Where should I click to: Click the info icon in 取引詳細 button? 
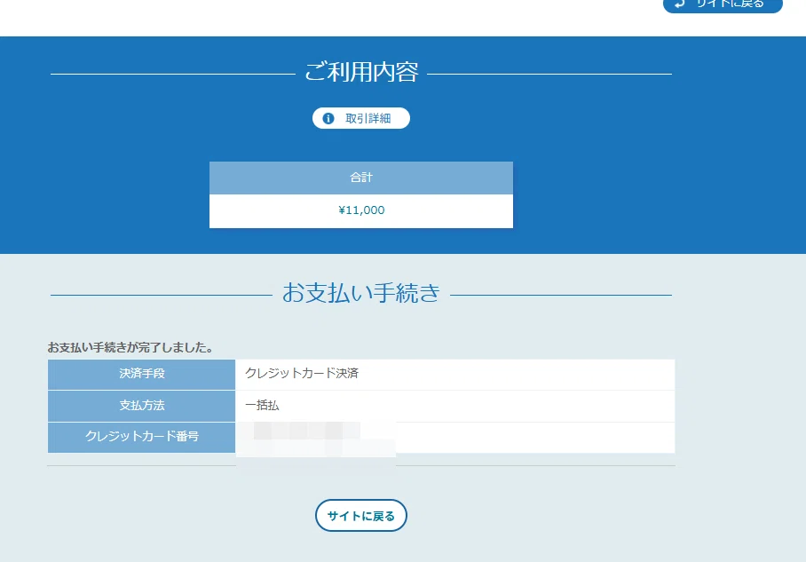[328, 119]
